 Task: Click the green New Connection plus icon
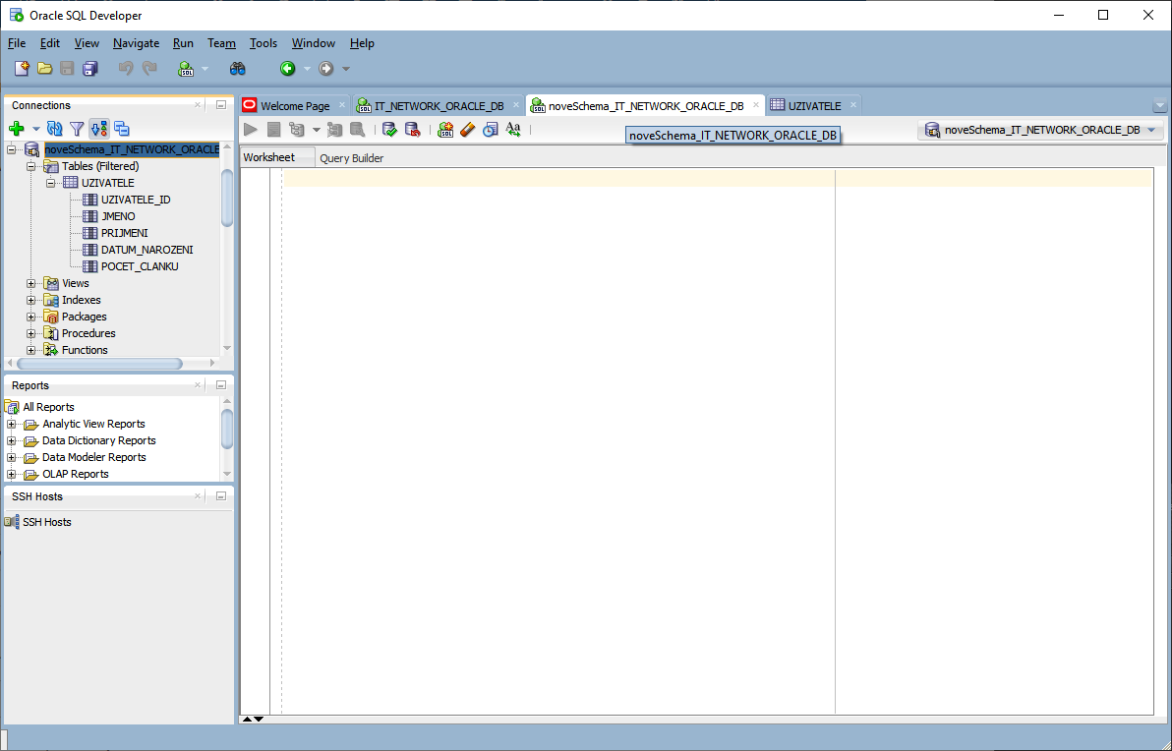[16, 129]
